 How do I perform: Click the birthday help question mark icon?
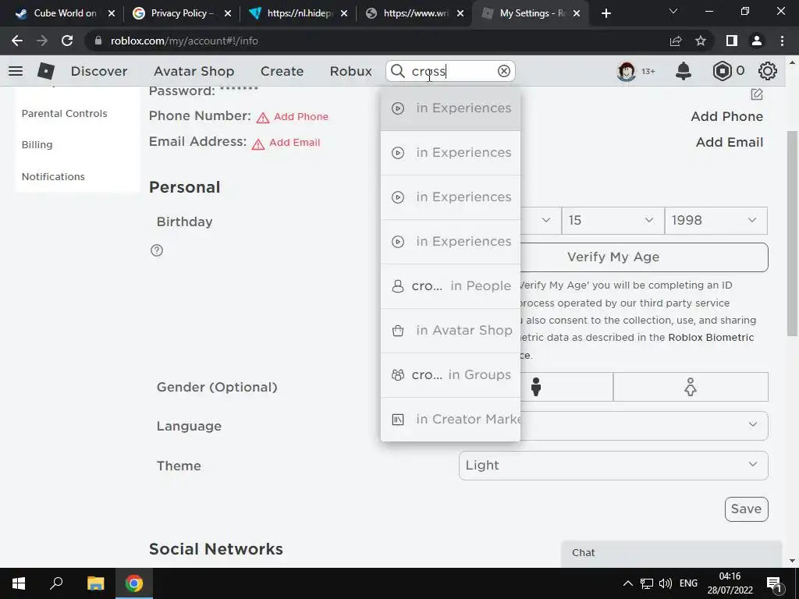point(157,250)
